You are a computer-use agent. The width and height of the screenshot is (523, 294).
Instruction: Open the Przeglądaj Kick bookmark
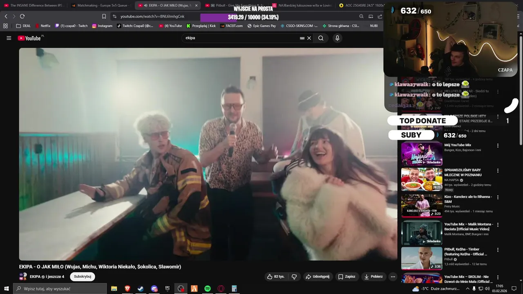pos(201,26)
